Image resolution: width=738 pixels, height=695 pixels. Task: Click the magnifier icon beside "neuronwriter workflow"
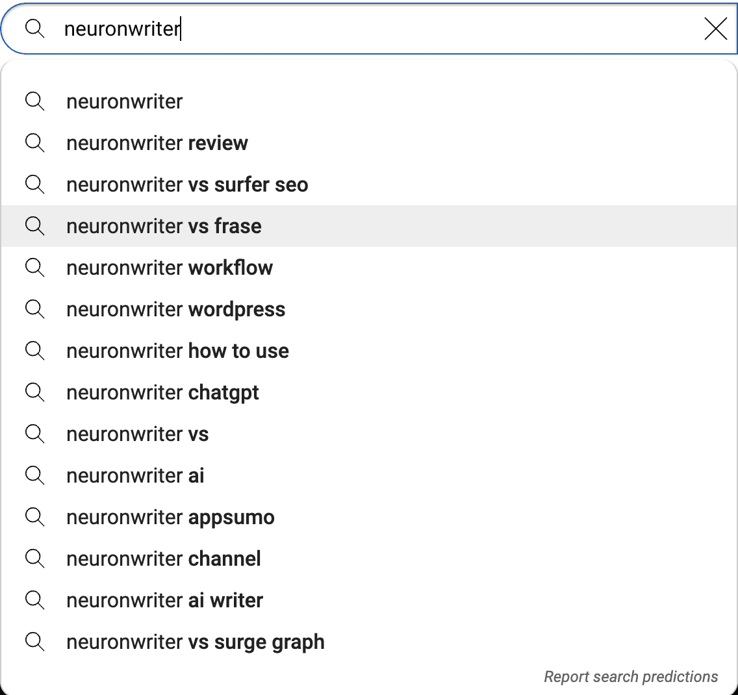coord(35,268)
